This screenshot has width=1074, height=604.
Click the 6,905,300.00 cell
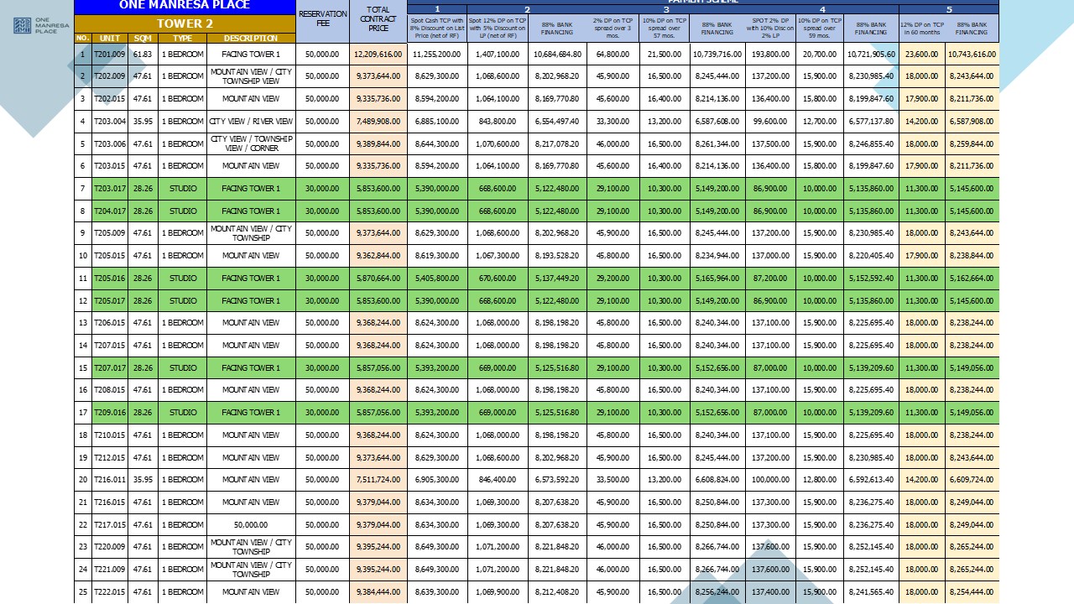pos(437,480)
